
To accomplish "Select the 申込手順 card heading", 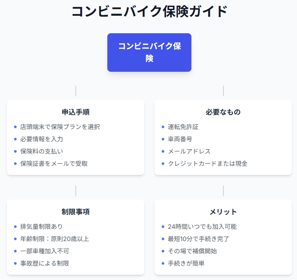I will click(75, 112).
